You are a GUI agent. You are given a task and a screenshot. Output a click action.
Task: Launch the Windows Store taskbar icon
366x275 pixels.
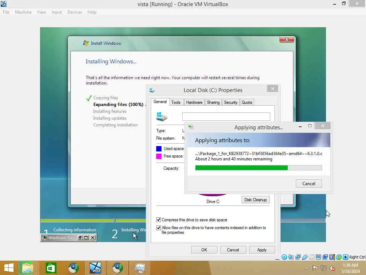[51, 268]
